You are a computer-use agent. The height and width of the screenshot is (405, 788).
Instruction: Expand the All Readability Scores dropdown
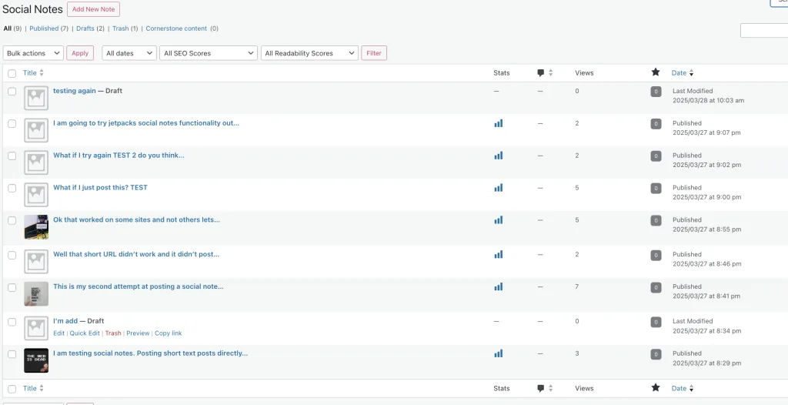point(309,53)
